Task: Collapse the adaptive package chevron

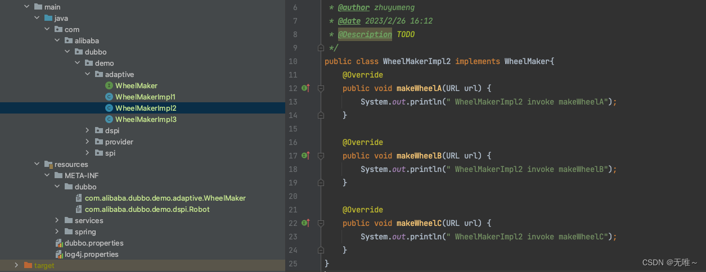Action: click(x=87, y=74)
